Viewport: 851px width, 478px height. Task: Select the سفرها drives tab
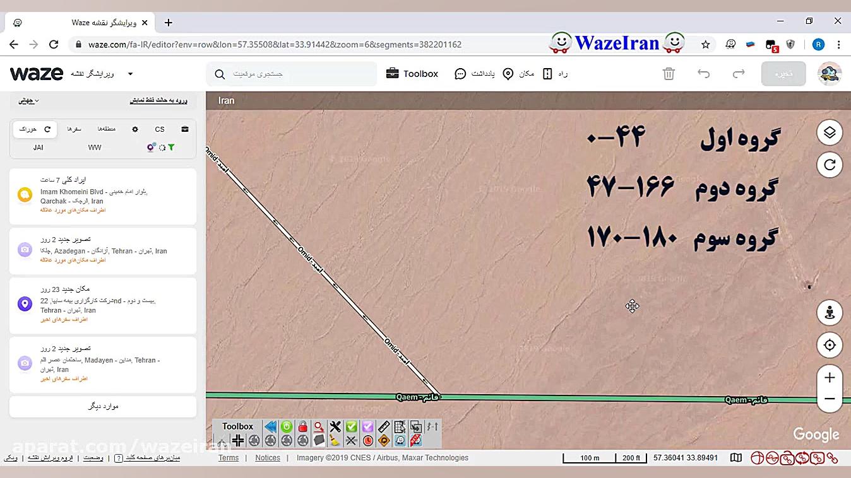(x=74, y=129)
